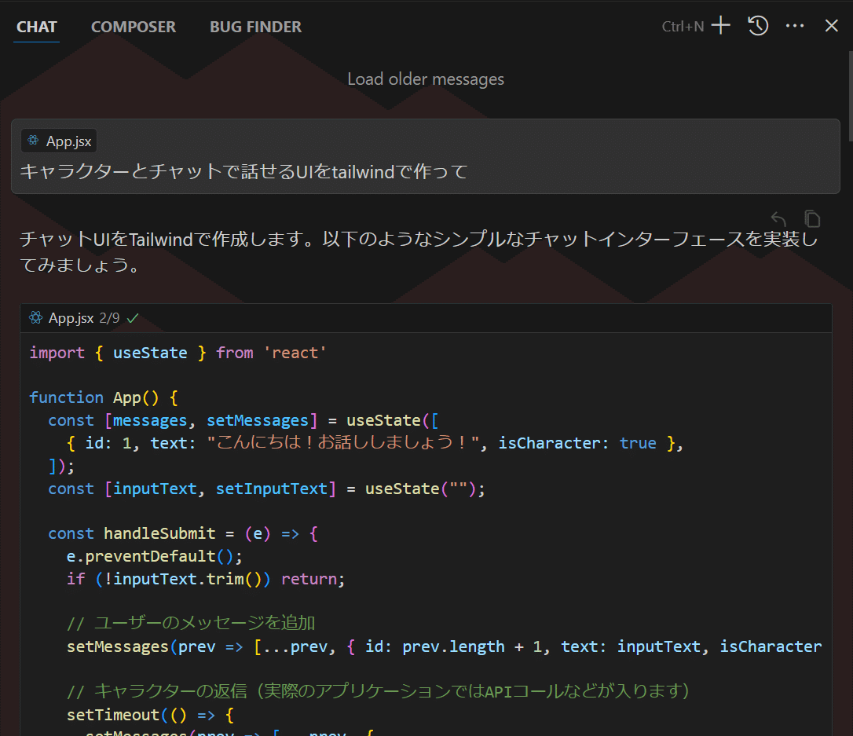Close the chat panel
This screenshot has width=853, height=736.
point(831,26)
